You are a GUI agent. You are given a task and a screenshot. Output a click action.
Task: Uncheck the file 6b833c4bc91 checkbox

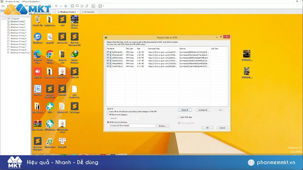tap(108, 52)
